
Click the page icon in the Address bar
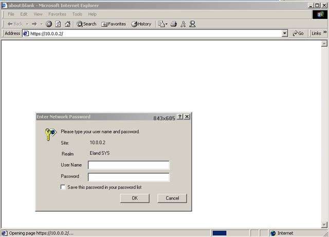pyautogui.click(x=26, y=33)
